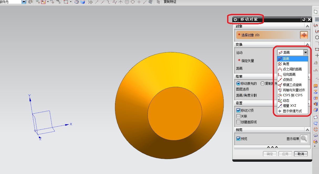Select the plus point tool in right toolbar
The image size is (319, 174).
[x=317, y=55]
